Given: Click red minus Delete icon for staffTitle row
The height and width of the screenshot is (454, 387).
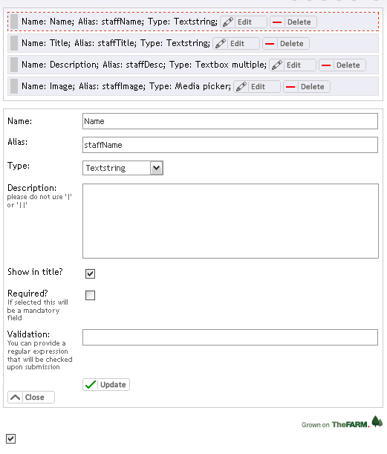Looking at the screenshot, I should pos(270,44).
